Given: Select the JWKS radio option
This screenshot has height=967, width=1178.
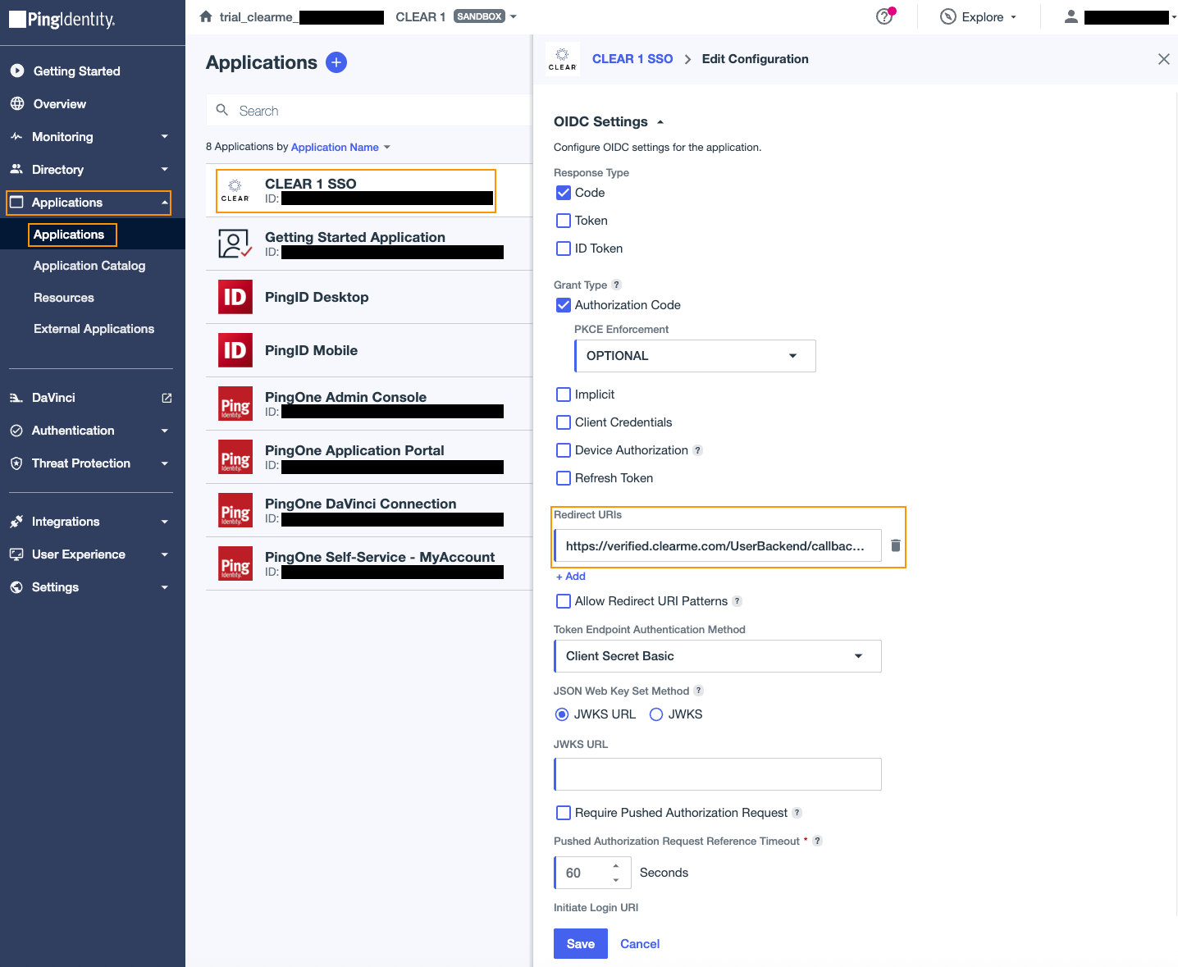Looking at the screenshot, I should [x=656, y=714].
